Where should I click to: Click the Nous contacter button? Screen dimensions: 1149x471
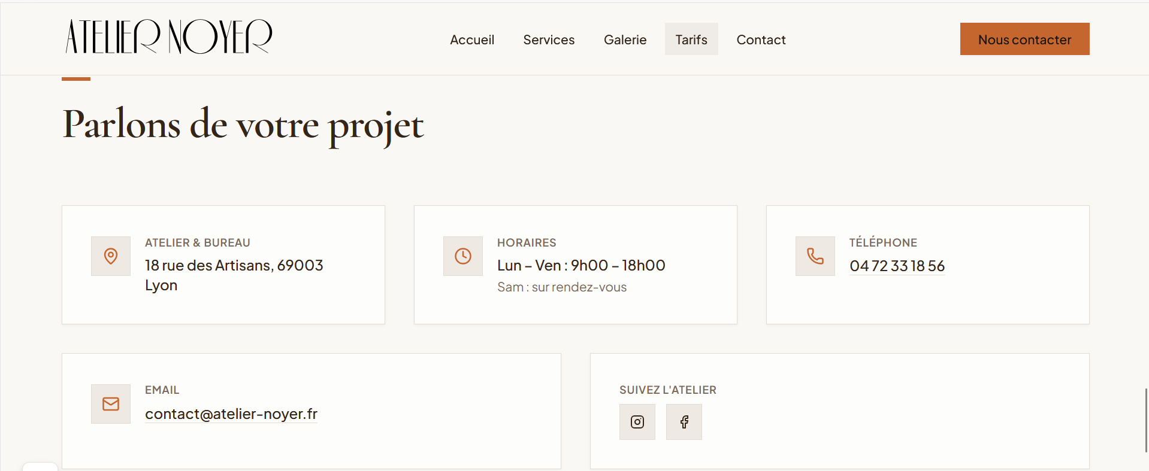point(1024,39)
